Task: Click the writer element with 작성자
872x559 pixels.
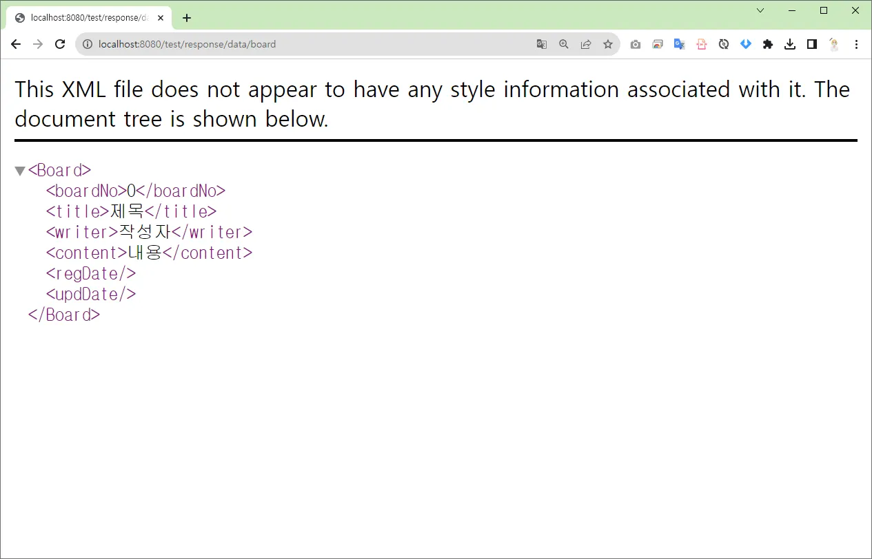Action: tap(149, 232)
